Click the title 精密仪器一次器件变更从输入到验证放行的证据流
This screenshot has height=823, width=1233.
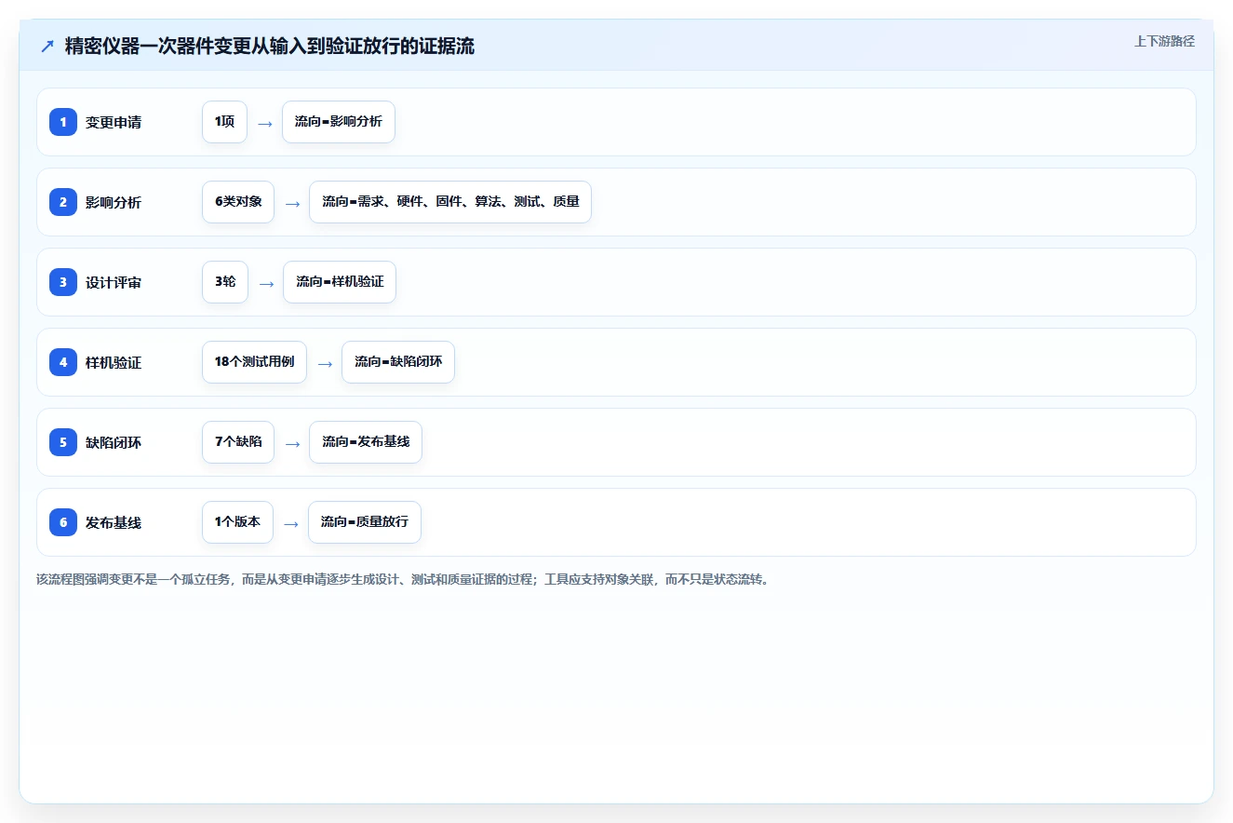tap(270, 47)
